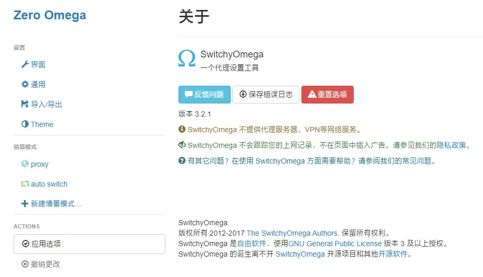Click the auto switch arrows icon

(x=25, y=184)
